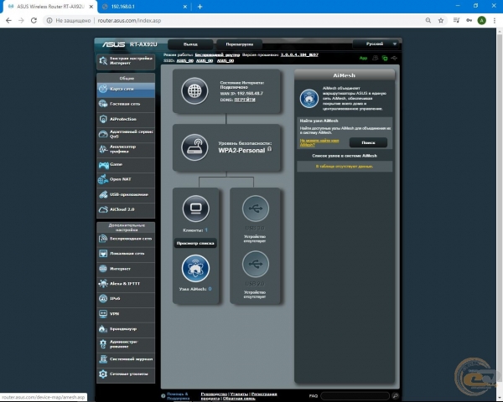The image size is (503, 402).
Task: Open Интернет settings in the sidebar
Action: (x=126, y=269)
